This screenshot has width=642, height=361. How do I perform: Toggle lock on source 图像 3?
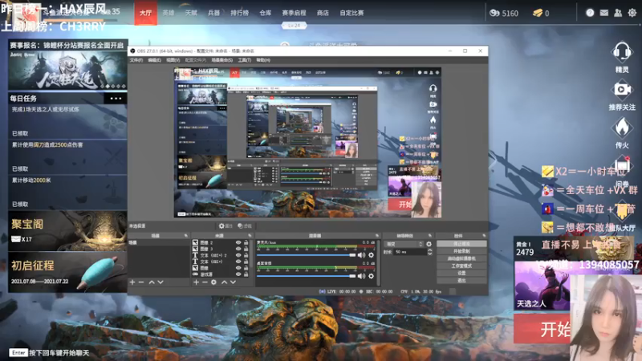pyautogui.click(x=246, y=249)
